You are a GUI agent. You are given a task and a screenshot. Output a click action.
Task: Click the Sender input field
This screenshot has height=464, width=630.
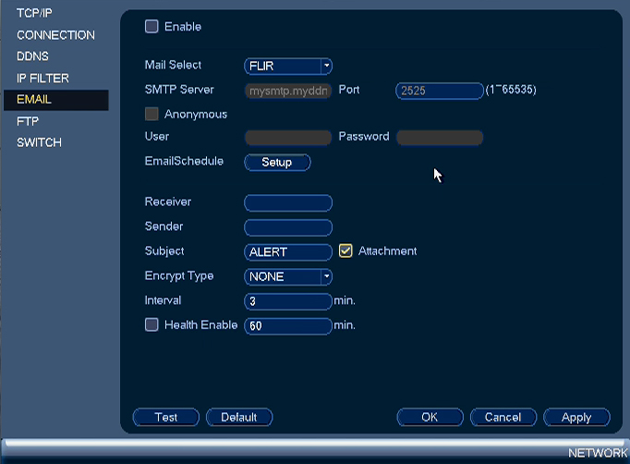pos(288,227)
